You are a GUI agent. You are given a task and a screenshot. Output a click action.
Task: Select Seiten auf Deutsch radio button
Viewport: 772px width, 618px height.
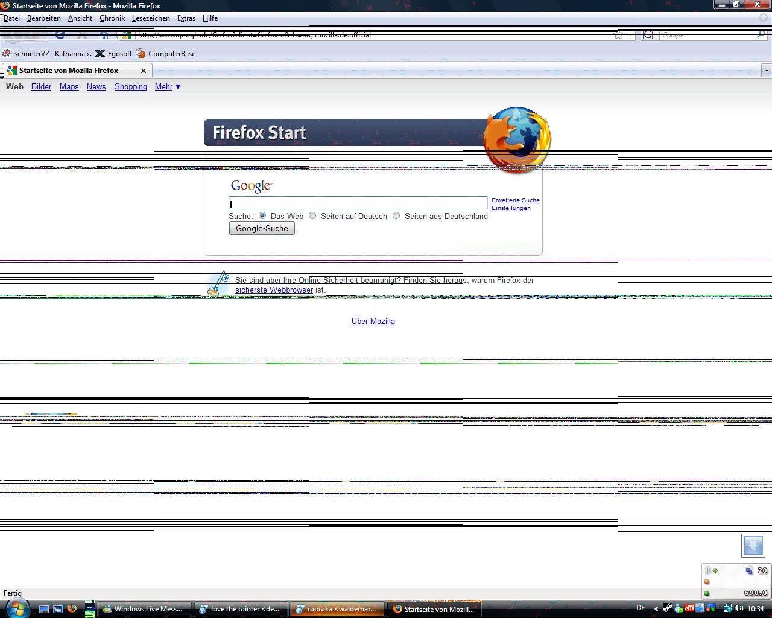tap(312, 215)
